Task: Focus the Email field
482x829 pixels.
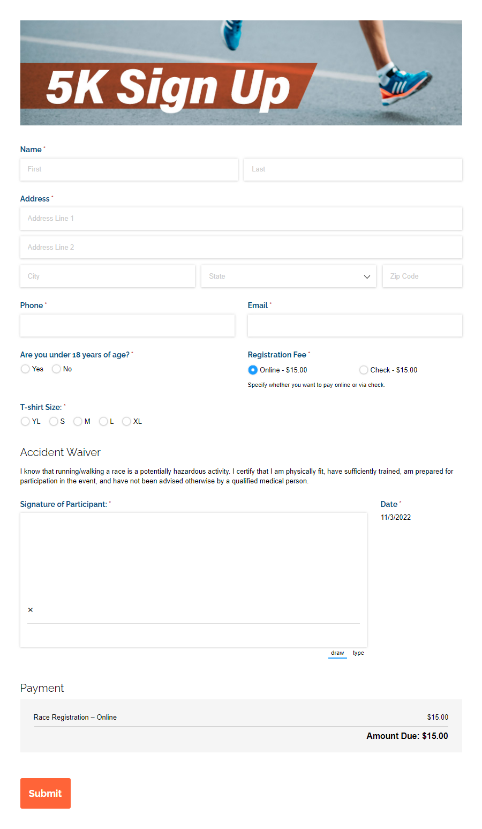Action: click(355, 325)
